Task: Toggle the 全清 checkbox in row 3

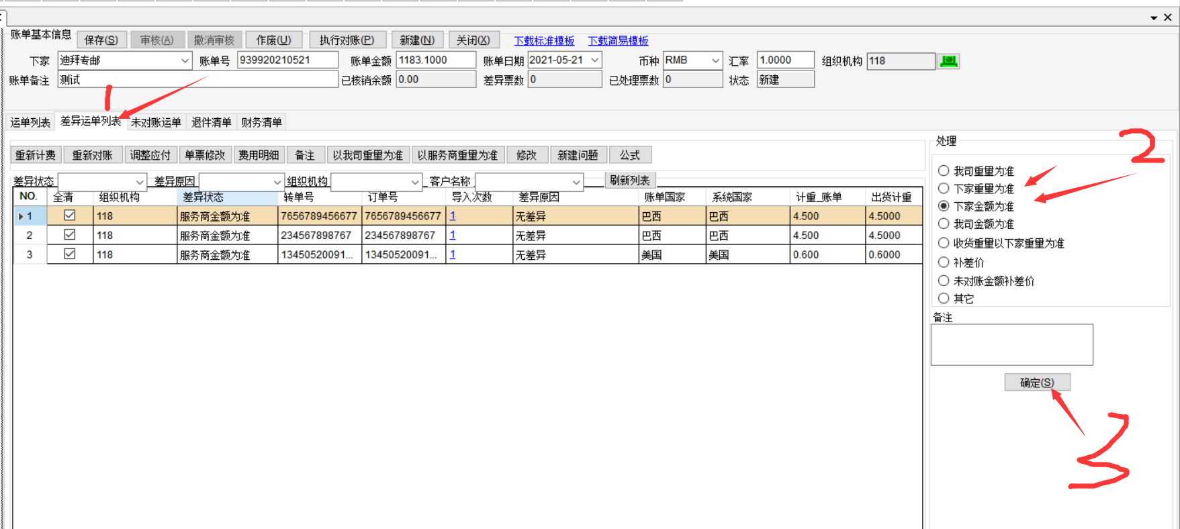Action: [70, 254]
